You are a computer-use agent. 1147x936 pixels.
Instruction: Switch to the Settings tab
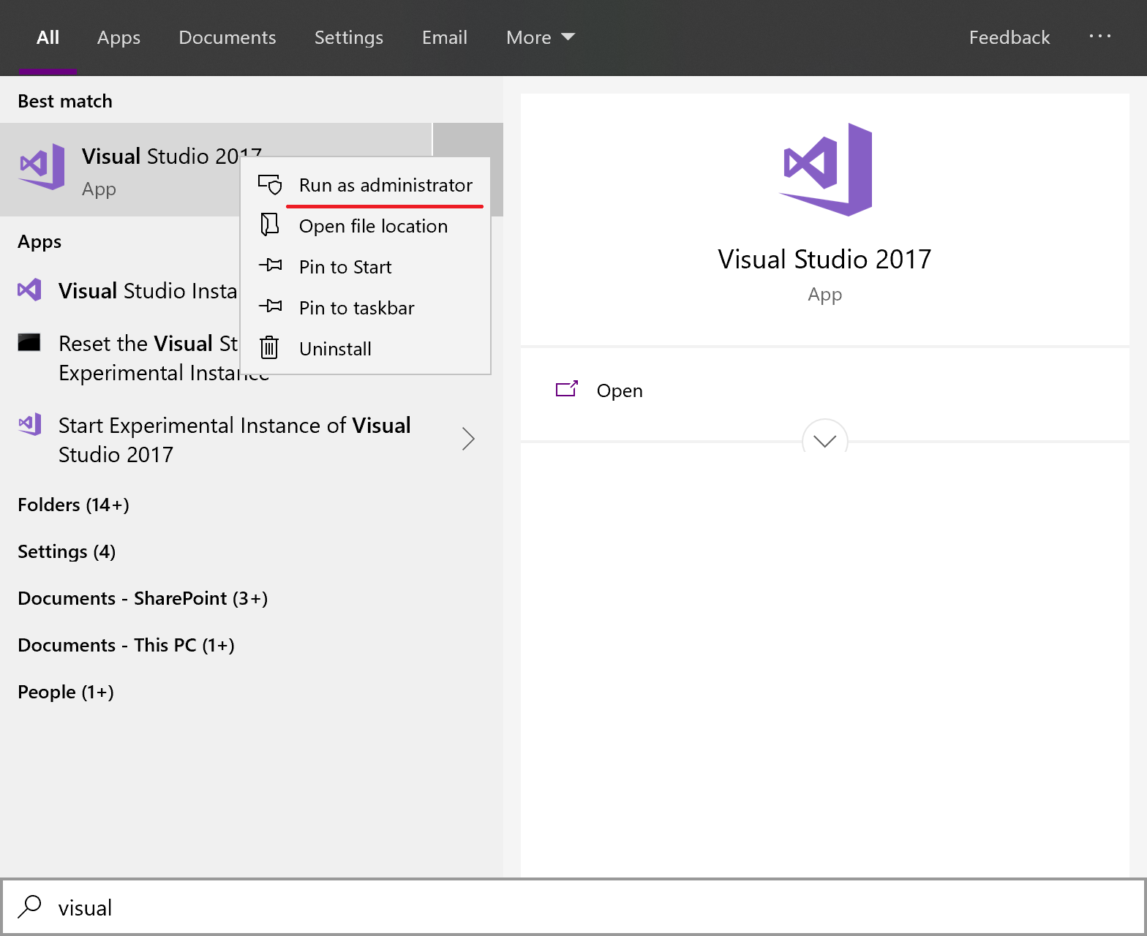pyautogui.click(x=349, y=37)
